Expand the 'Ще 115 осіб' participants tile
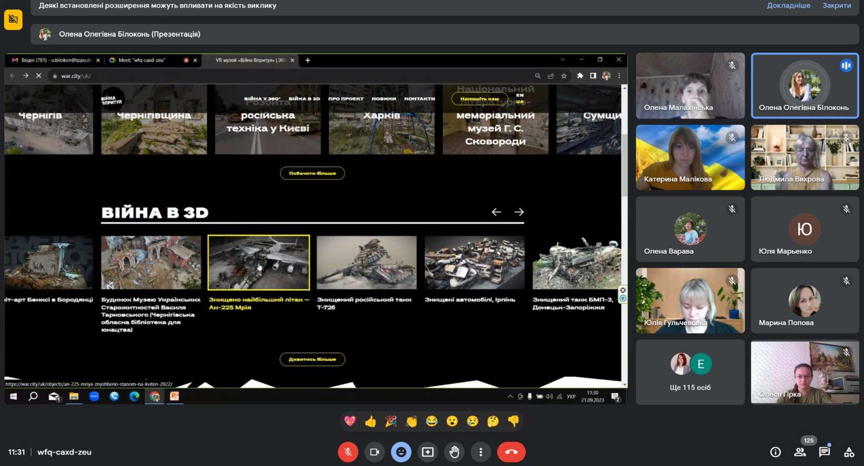Image resolution: width=864 pixels, height=466 pixels. [690, 372]
